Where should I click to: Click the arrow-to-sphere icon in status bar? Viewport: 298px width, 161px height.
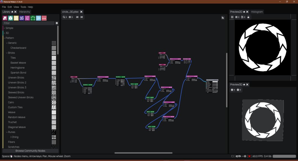(244, 156)
